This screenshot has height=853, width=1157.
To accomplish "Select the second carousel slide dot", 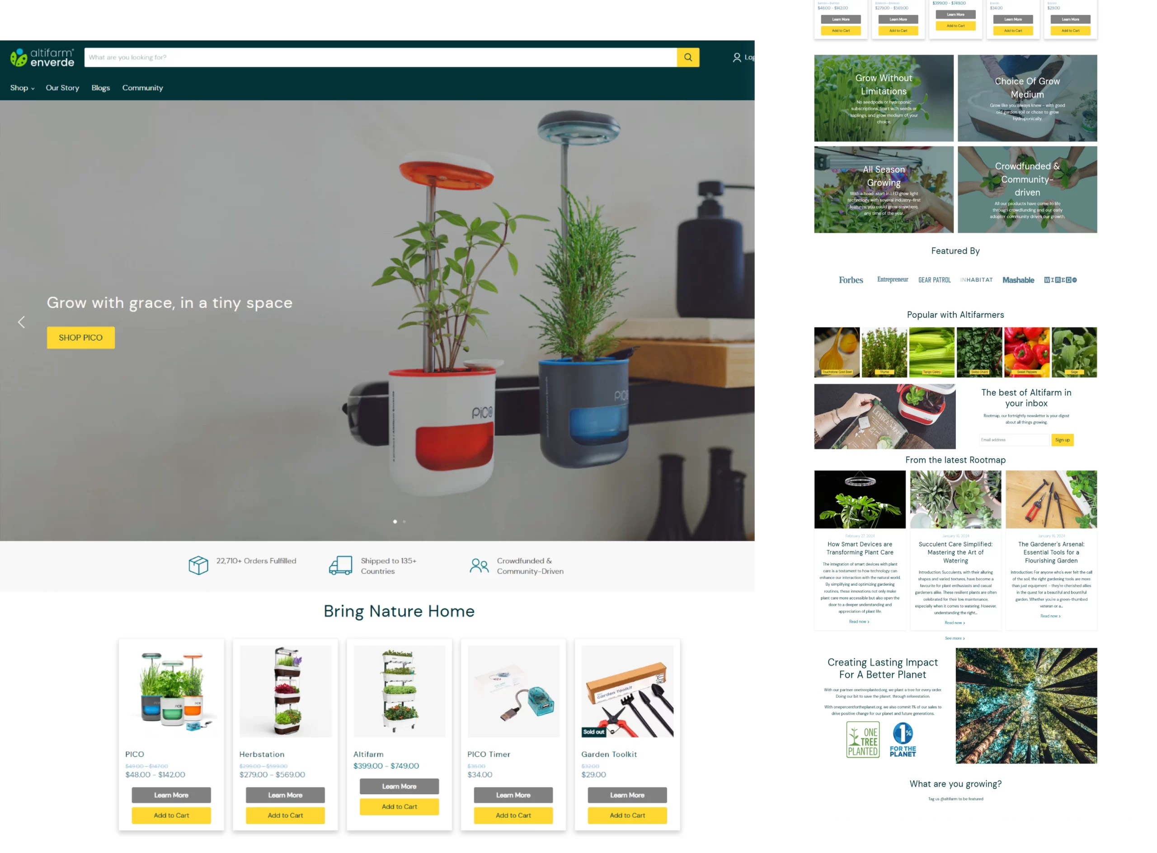I will point(404,522).
